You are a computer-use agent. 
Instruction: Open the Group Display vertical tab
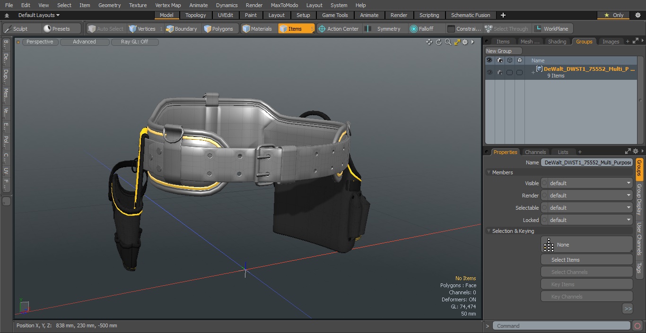pyautogui.click(x=639, y=200)
